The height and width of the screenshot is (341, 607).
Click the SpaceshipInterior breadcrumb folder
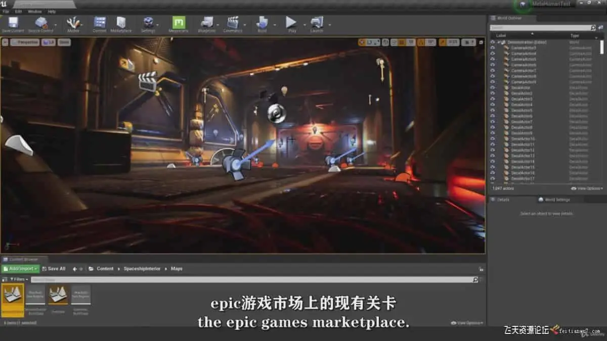(x=143, y=269)
